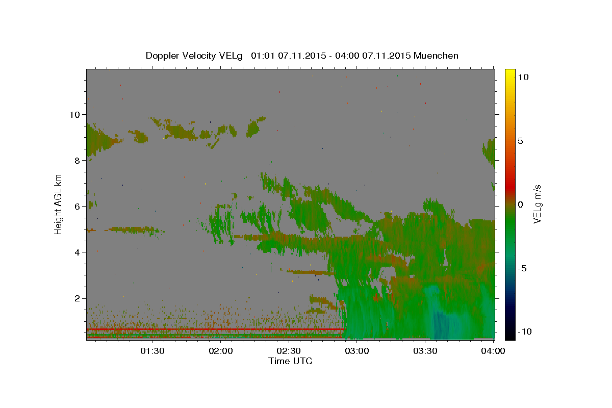Click the height axis label 8
This screenshot has width=612, height=408.
coord(77,161)
